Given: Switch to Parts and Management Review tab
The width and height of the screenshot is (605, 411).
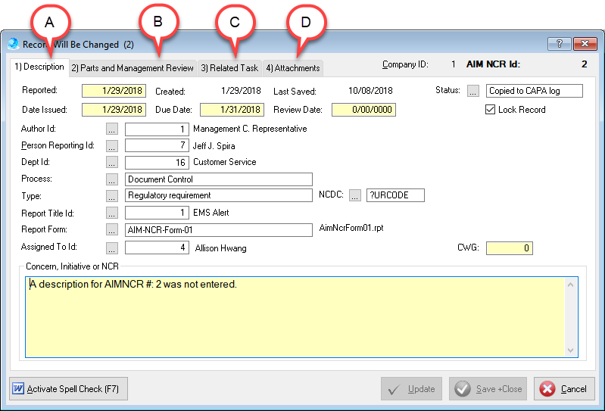Looking at the screenshot, I should tap(133, 68).
